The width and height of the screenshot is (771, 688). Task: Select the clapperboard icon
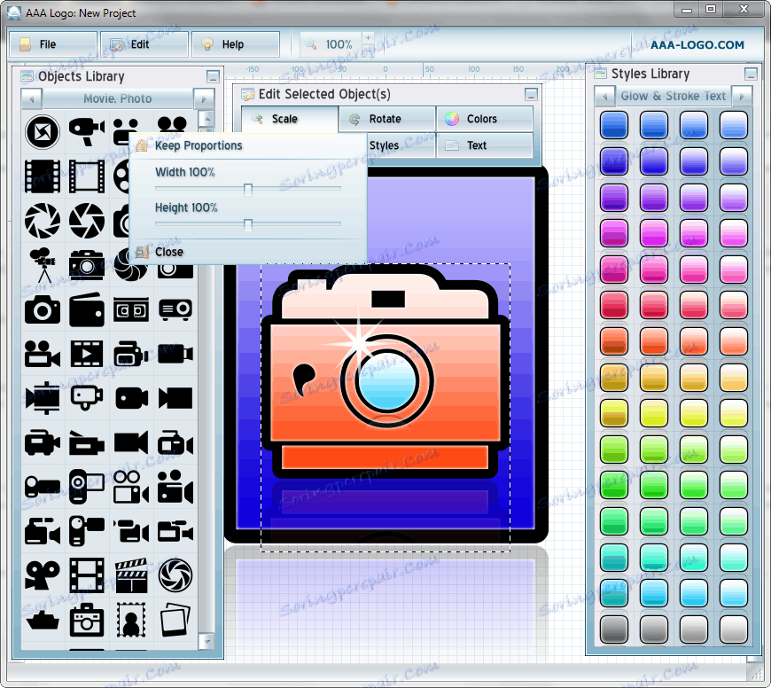131,575
